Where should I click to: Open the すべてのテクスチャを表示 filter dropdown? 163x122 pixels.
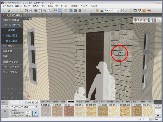24,107
